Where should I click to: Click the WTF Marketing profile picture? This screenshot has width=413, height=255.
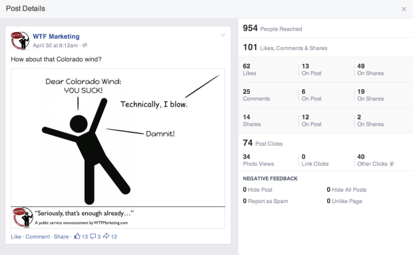click(20, 41)
